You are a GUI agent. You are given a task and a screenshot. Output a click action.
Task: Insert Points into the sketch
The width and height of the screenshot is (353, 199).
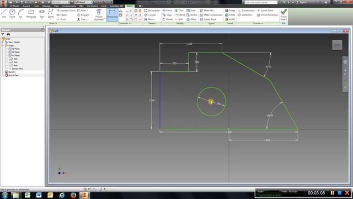pyautogui.click(x=230, y=15)
